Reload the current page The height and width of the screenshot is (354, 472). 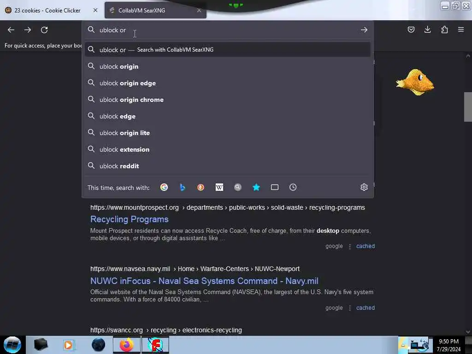[44, 30]
